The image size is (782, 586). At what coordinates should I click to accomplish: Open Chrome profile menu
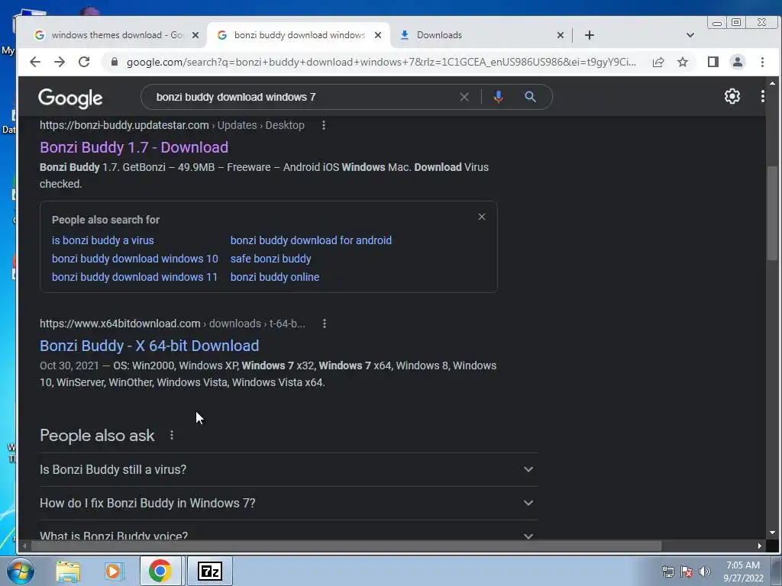pos(737,62)
